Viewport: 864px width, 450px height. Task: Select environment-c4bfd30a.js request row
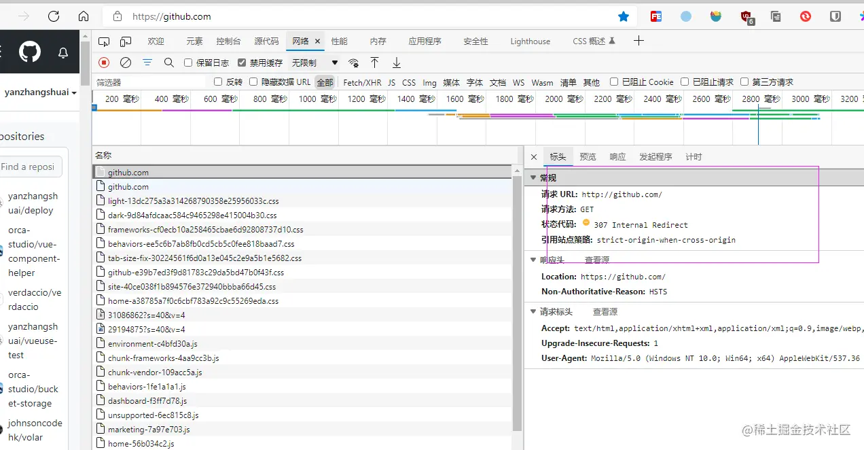[302, 344]
